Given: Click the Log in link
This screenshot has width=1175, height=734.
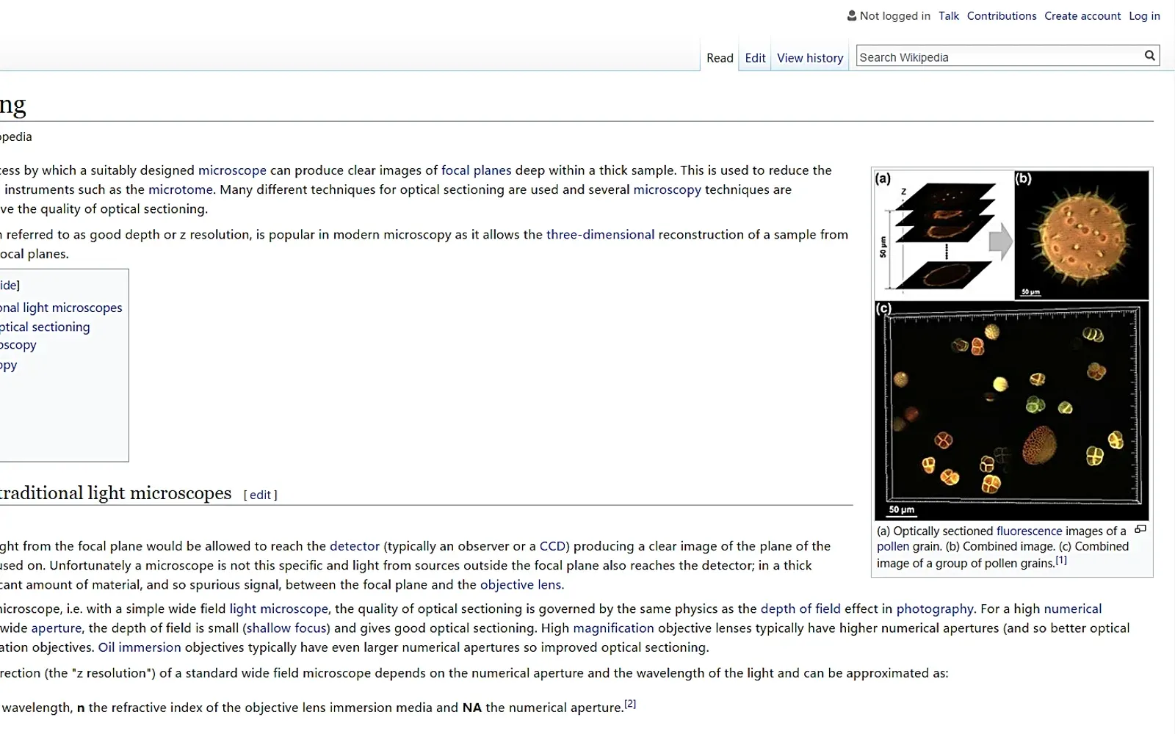Looking at the screenshot, I should point(1144,15).
